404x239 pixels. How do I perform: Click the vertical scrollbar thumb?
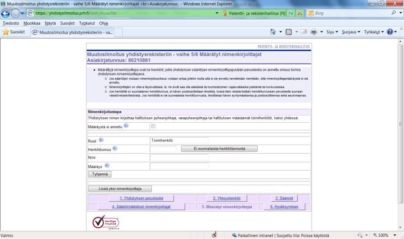point(400,124)
